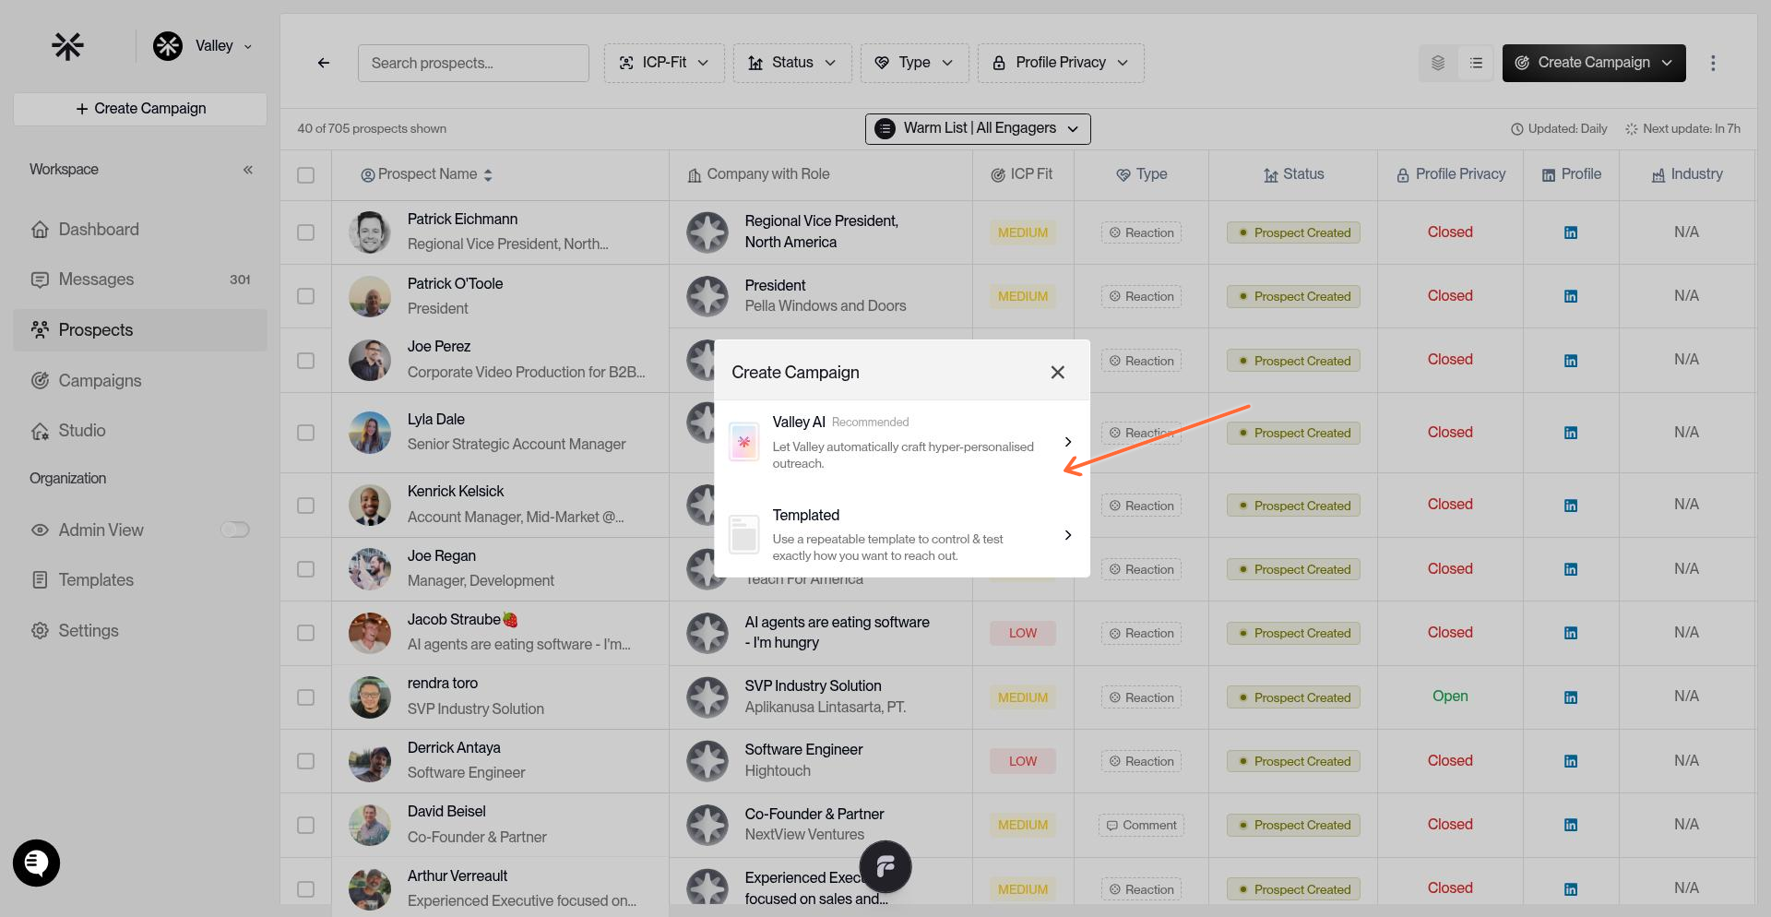Open LinkedIn profile for Patrick Eichmann
Viewport: 1771px width, 917px height.
tap(1570, 232)
